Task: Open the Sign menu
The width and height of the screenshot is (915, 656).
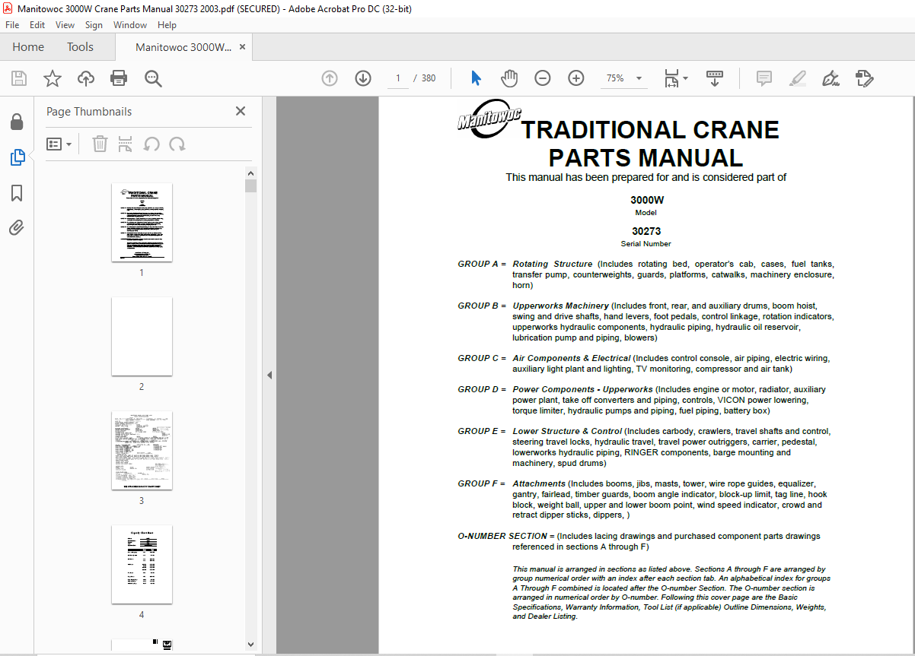Action: coord(94,24)
